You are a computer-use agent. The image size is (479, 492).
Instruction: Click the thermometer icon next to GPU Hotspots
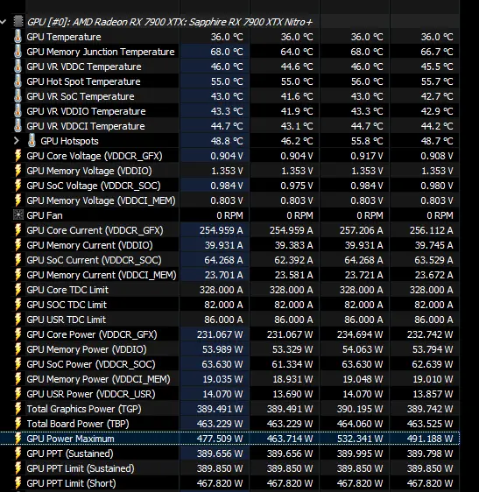(x=32, y=141)
